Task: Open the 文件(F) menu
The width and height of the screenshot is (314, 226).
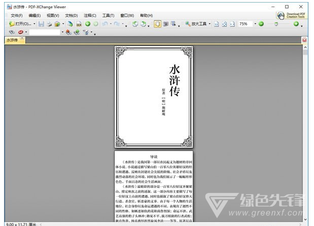Action: click(17, 15)
